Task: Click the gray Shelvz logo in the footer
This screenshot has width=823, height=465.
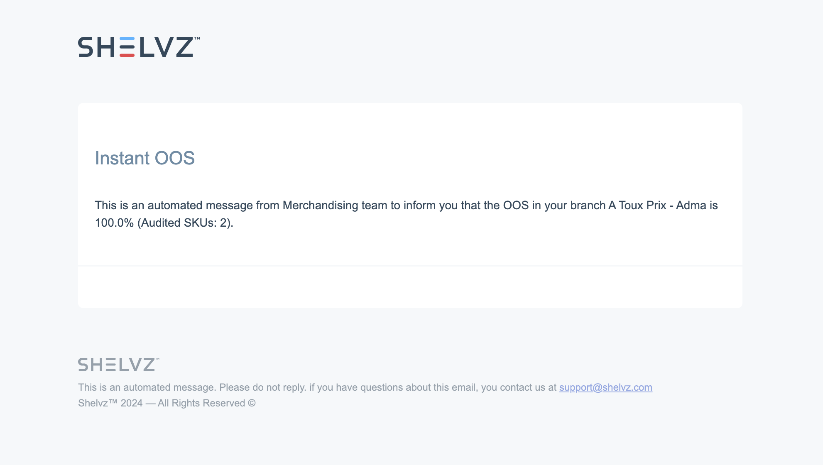Action: tap(118, 365)
